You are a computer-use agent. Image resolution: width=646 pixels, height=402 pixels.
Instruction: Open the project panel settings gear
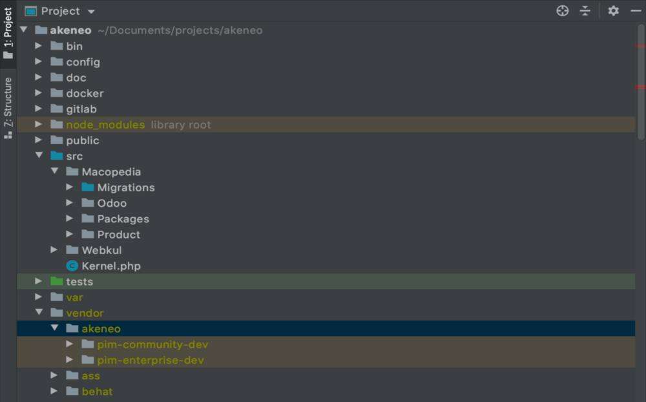click(613, 11)
